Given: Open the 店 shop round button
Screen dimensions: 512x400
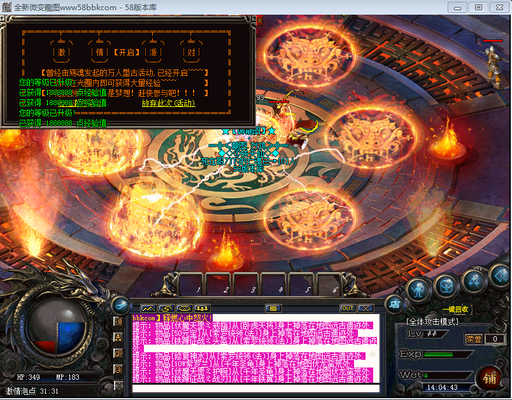Looking at the screenshot, I should (x=394, y=304).
